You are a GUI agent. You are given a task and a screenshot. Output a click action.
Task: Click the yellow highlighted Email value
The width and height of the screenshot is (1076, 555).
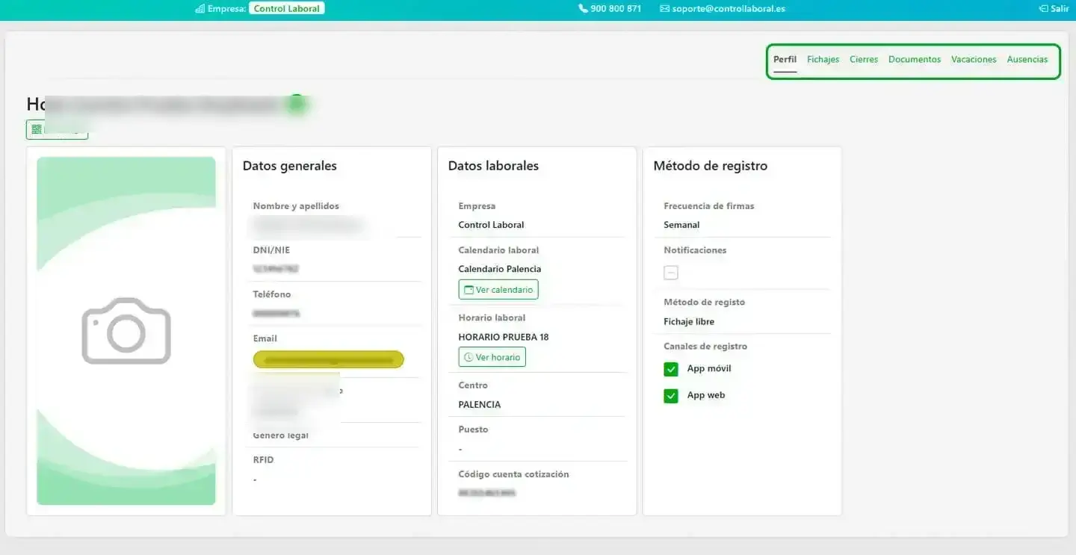click(x=329, y=359)
